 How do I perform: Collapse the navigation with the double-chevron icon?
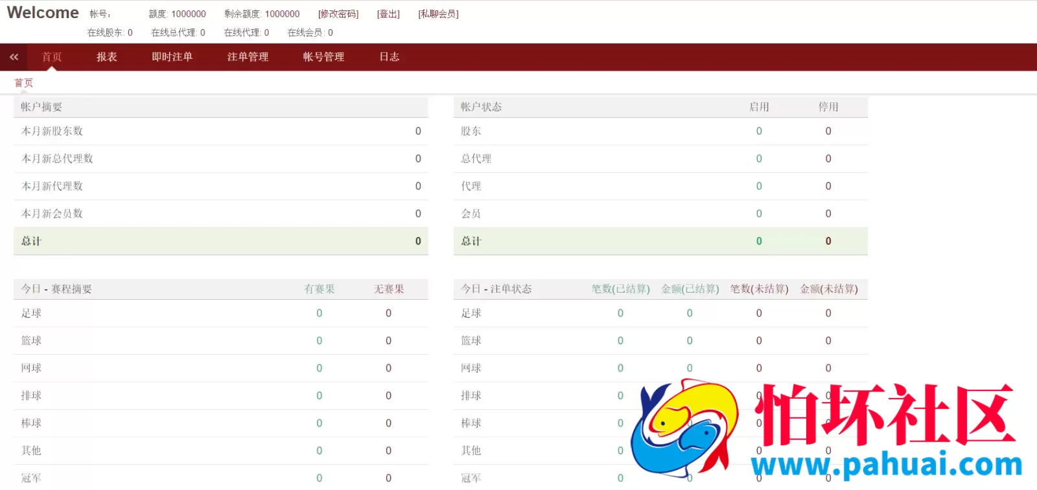[x=14, y=57]
